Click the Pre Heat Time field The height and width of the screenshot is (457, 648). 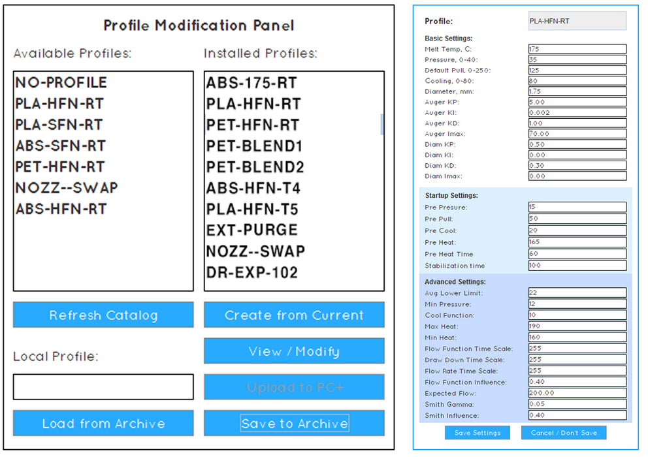577,254
